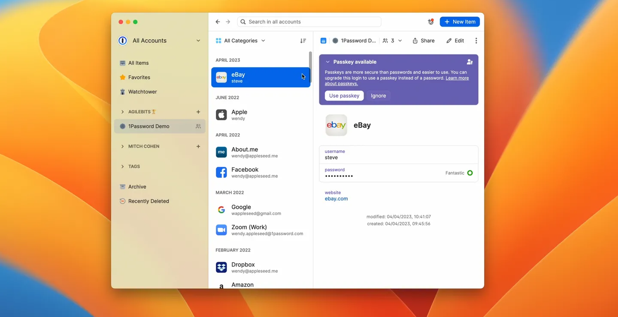The image size is (618, 317).
Task: Open the Watchtower notification bell icon
Action: (431, 22)
